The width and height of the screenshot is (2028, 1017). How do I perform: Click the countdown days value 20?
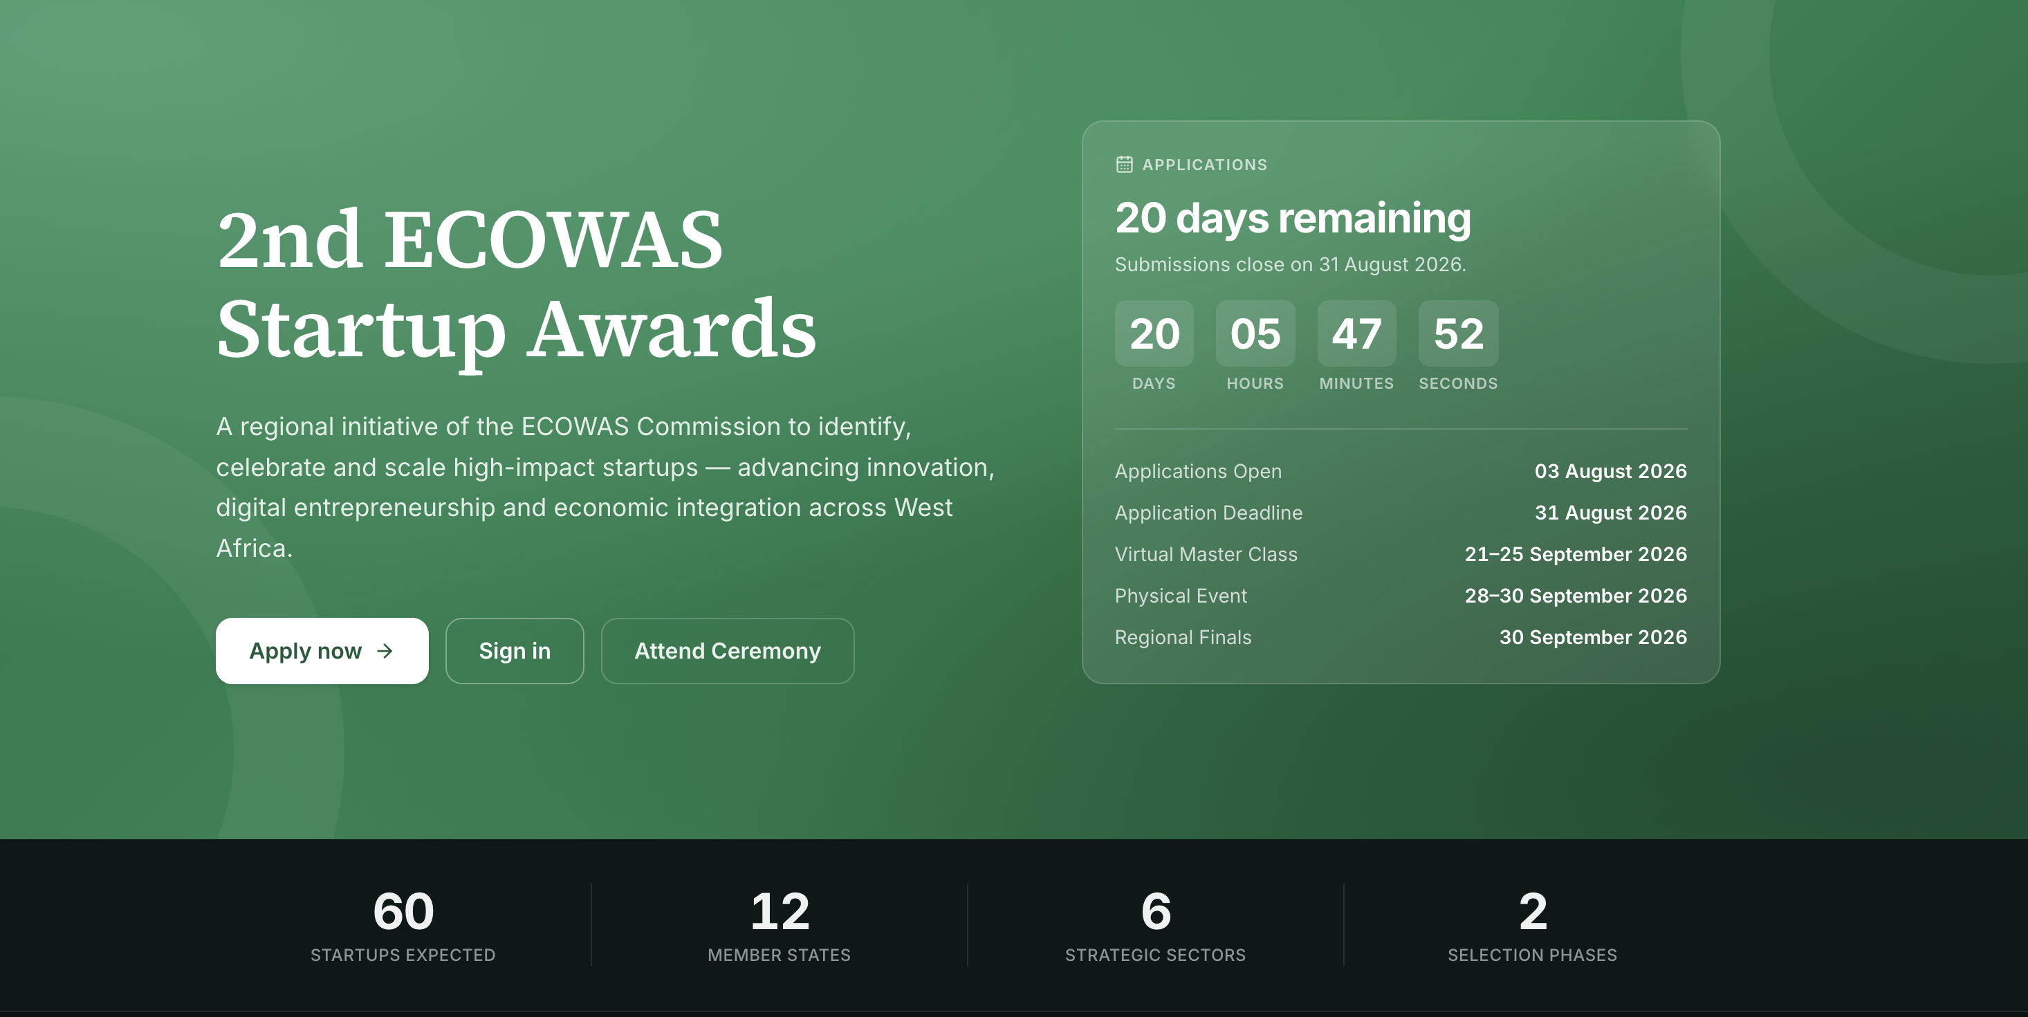pyautogui.click(x=1154, y=333)
